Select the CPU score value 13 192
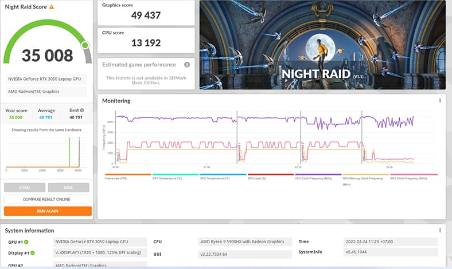Screen dimensions: 452x269 click(146, 43)
